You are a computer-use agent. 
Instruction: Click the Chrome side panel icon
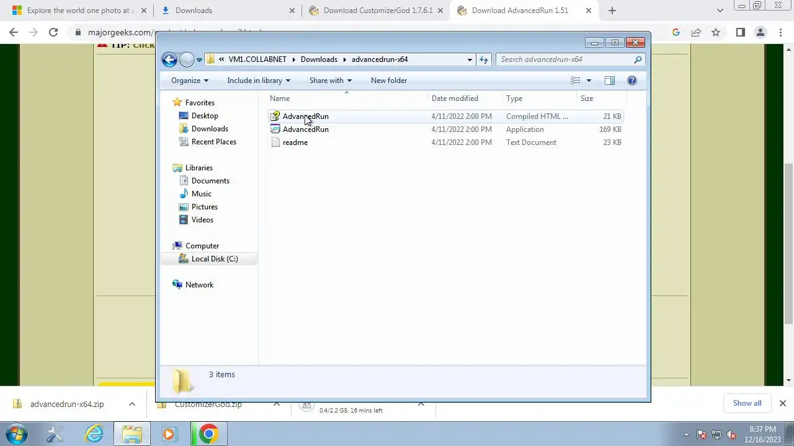740,33
